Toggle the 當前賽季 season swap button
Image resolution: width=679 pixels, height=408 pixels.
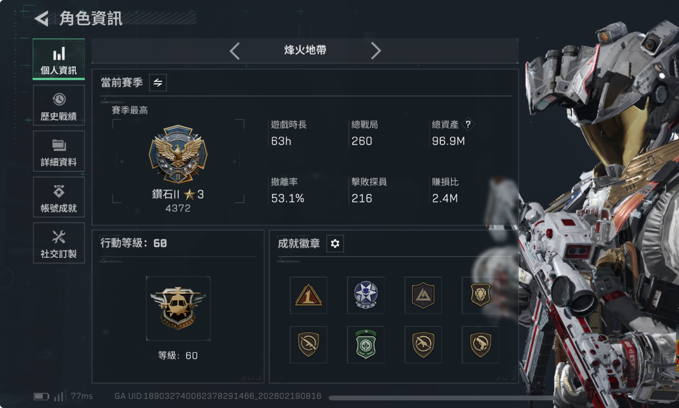coord(158,83)
